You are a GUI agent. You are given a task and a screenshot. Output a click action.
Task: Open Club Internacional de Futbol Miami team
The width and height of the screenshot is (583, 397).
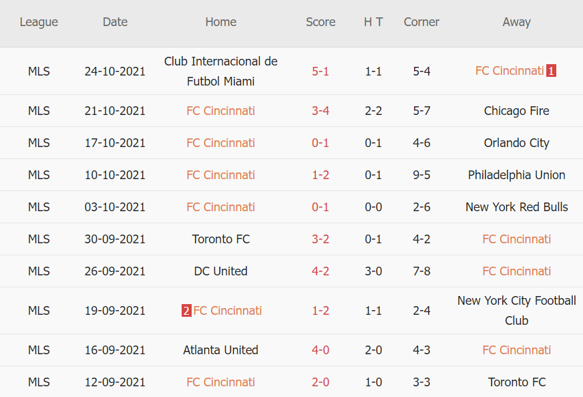[x=220, y=71]
